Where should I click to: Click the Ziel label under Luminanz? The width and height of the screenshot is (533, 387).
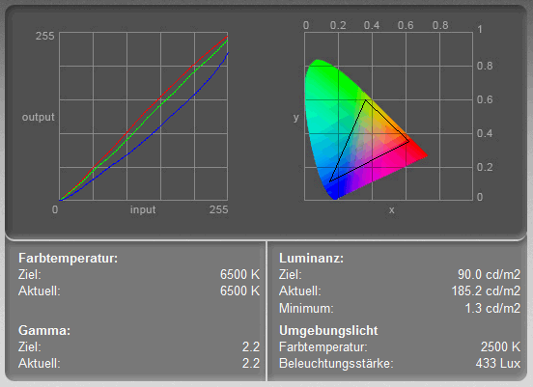point(290,274)
